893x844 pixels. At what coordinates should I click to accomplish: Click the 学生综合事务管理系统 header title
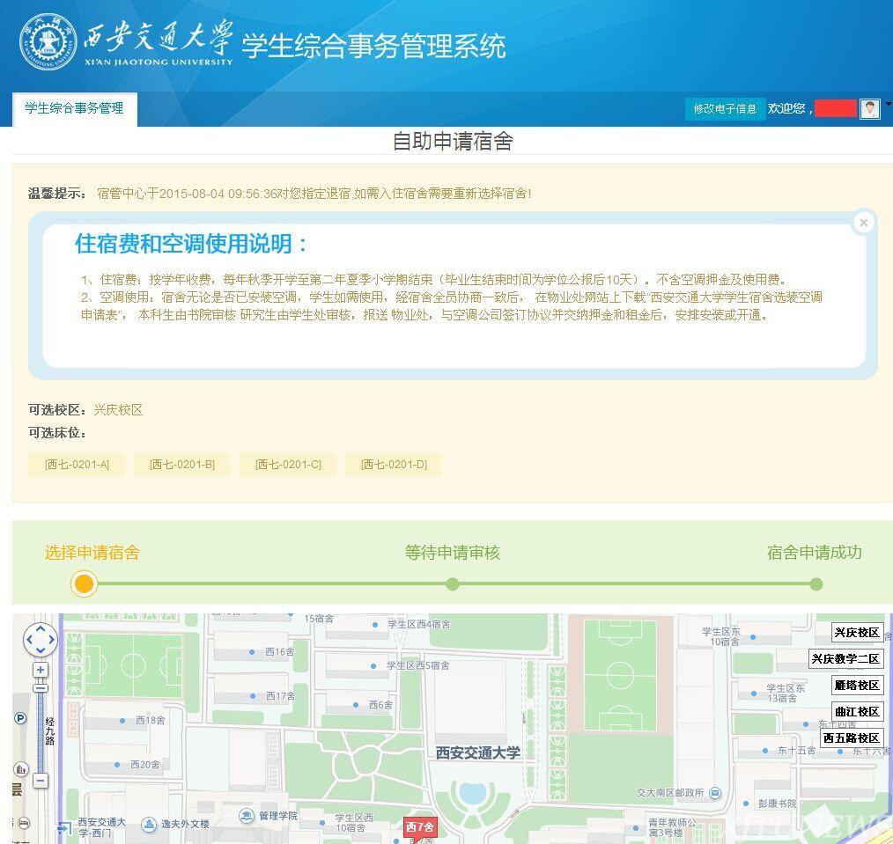[x=373, y=46]
